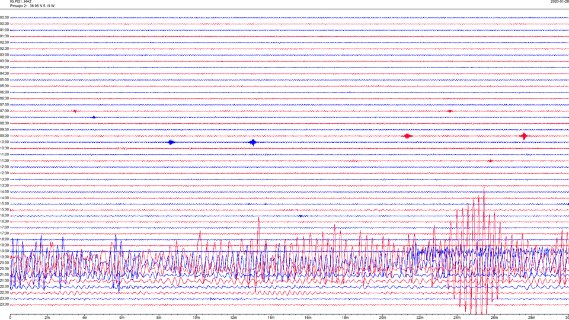Select the "02:00" row label

click(x=4, y=43)
